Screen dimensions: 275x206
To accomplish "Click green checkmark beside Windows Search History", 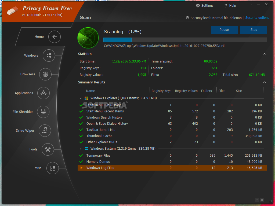I will [x=81, y=117].
